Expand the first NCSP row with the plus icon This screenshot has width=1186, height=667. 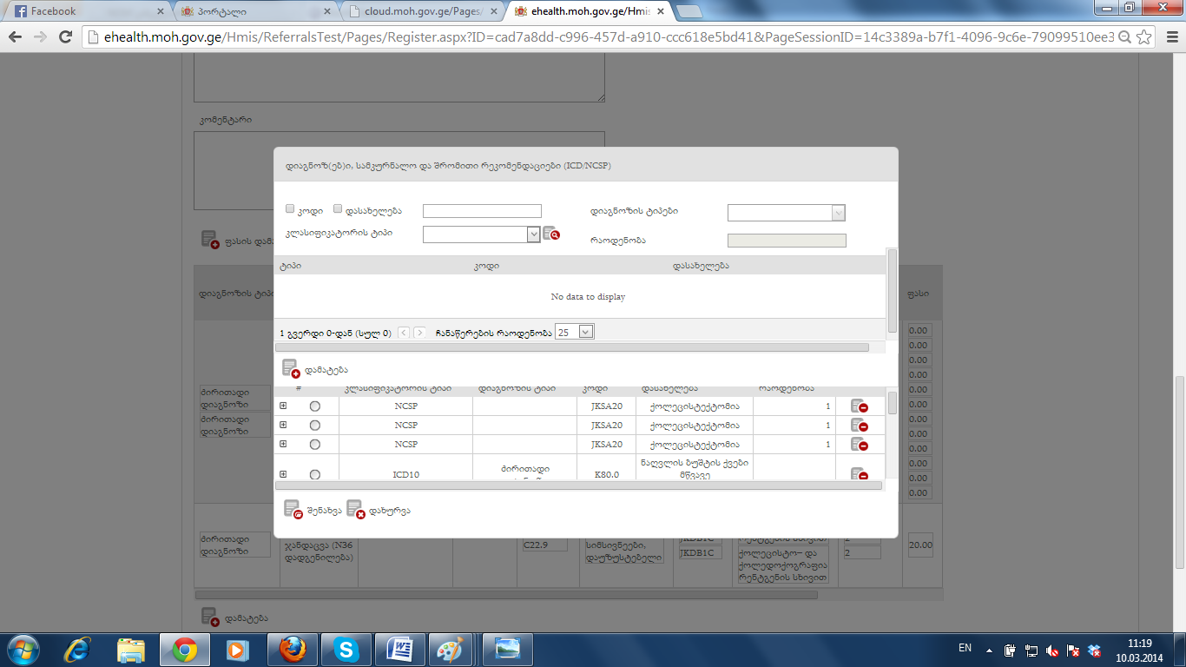coord(283,406)
